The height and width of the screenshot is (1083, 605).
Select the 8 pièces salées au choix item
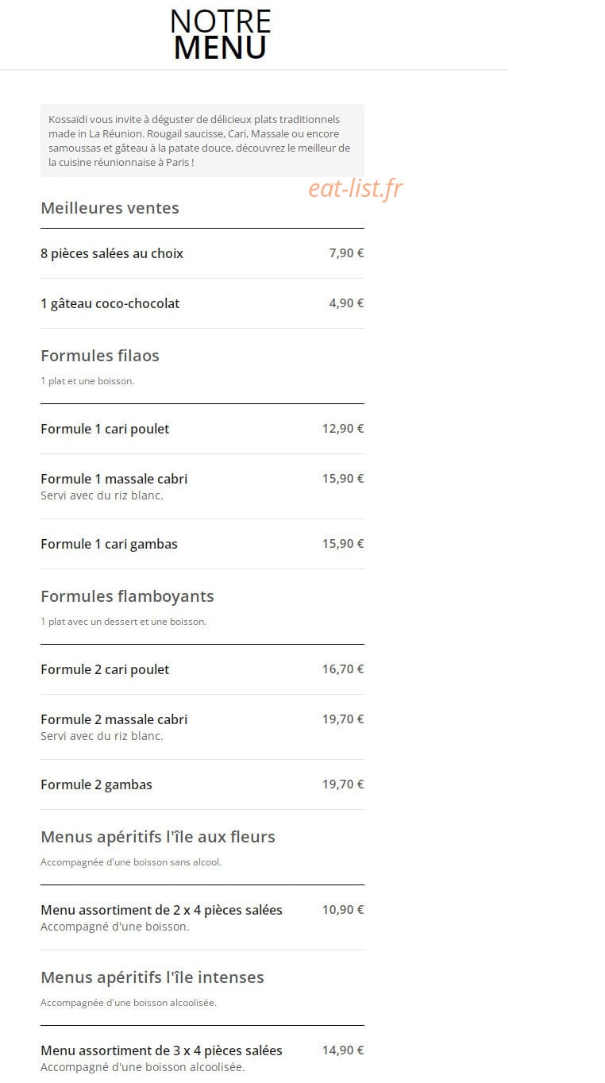click(202, 253)
